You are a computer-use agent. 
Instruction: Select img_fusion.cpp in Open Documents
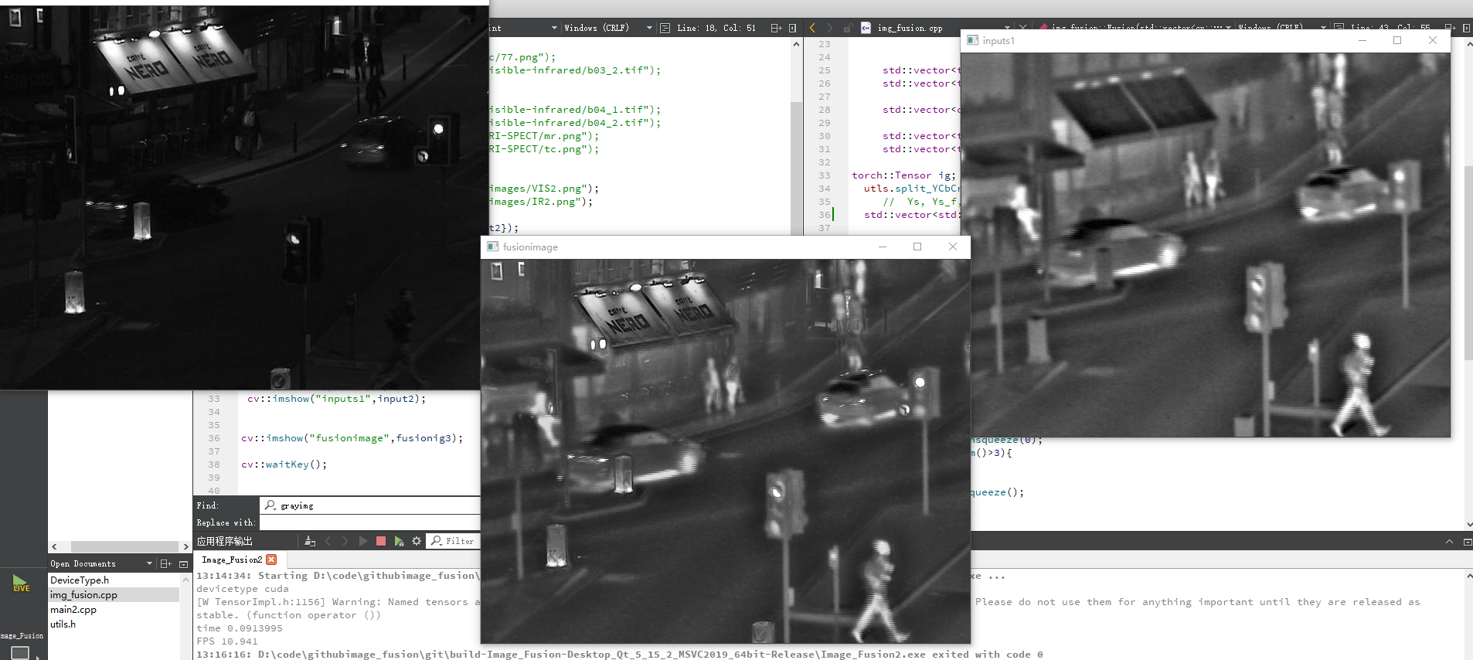pos(114,594)
